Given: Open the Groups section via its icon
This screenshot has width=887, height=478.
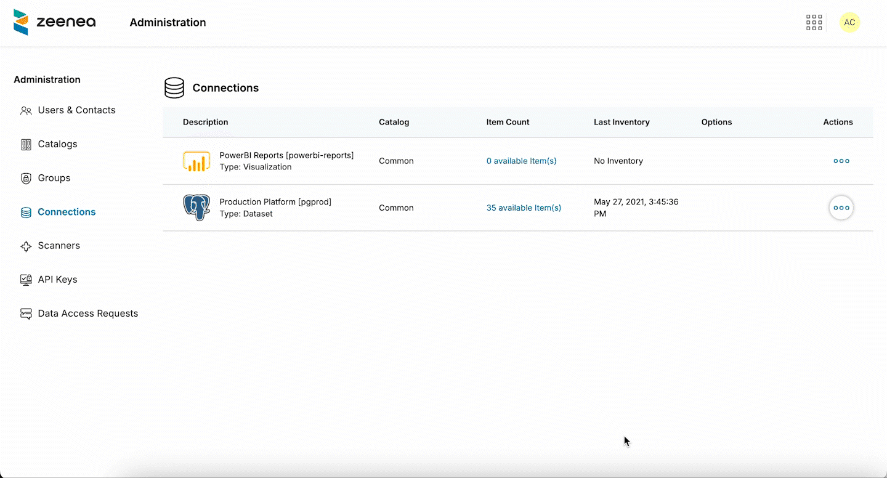Looking at the screenshot, I should [x=26, y=178].
